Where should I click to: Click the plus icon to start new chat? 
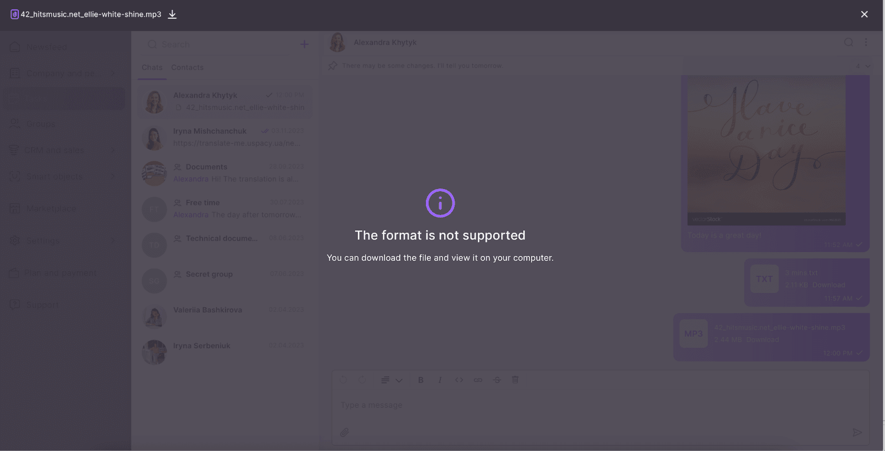point(304,44)
